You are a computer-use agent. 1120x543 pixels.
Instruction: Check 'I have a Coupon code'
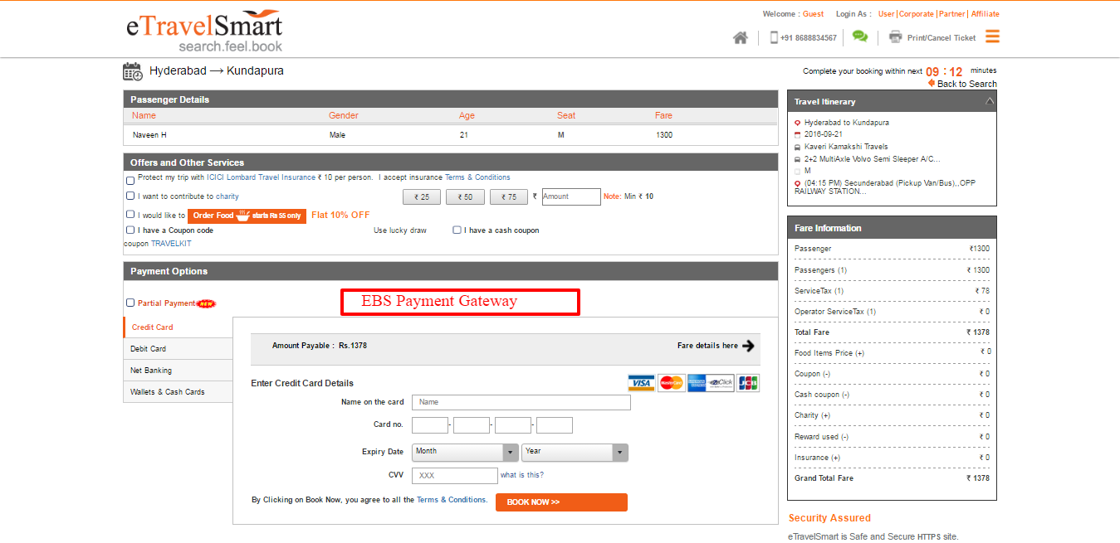pos(130,230)
